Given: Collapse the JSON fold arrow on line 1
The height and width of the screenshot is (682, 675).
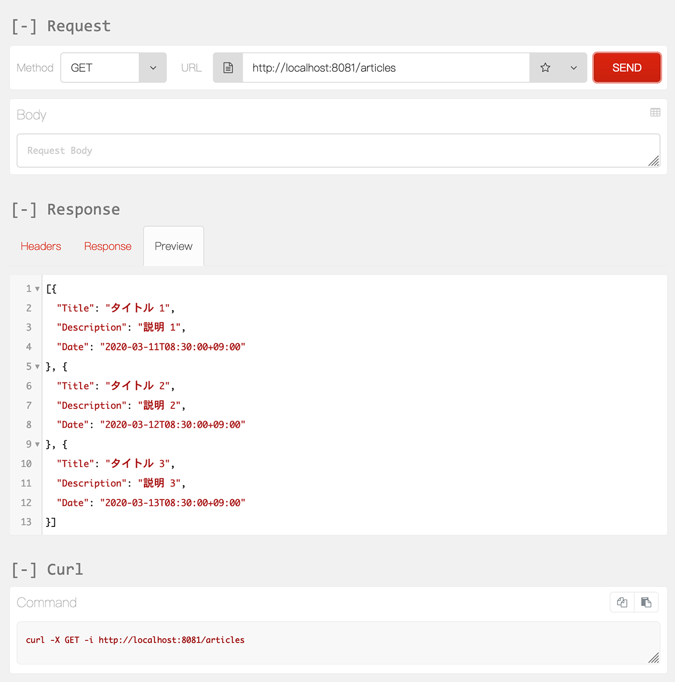Looking at the screenshot, I should 37,289.
